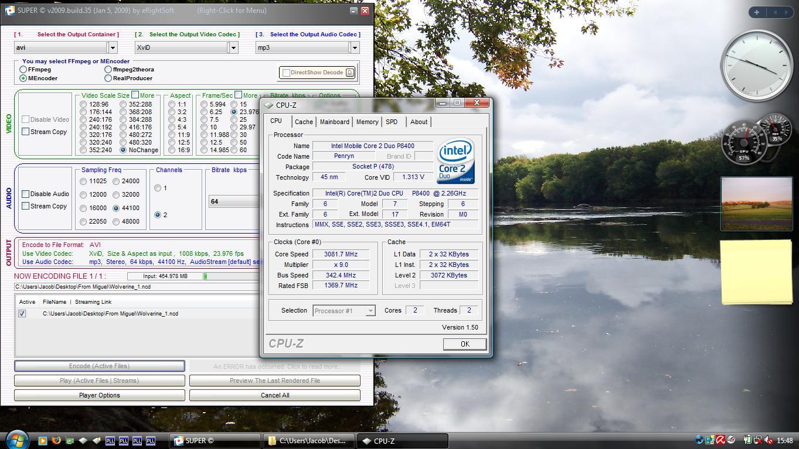The image size is (799, 449).
Task: Choose the RealProducer encoder
Action: tap(108, 78)
